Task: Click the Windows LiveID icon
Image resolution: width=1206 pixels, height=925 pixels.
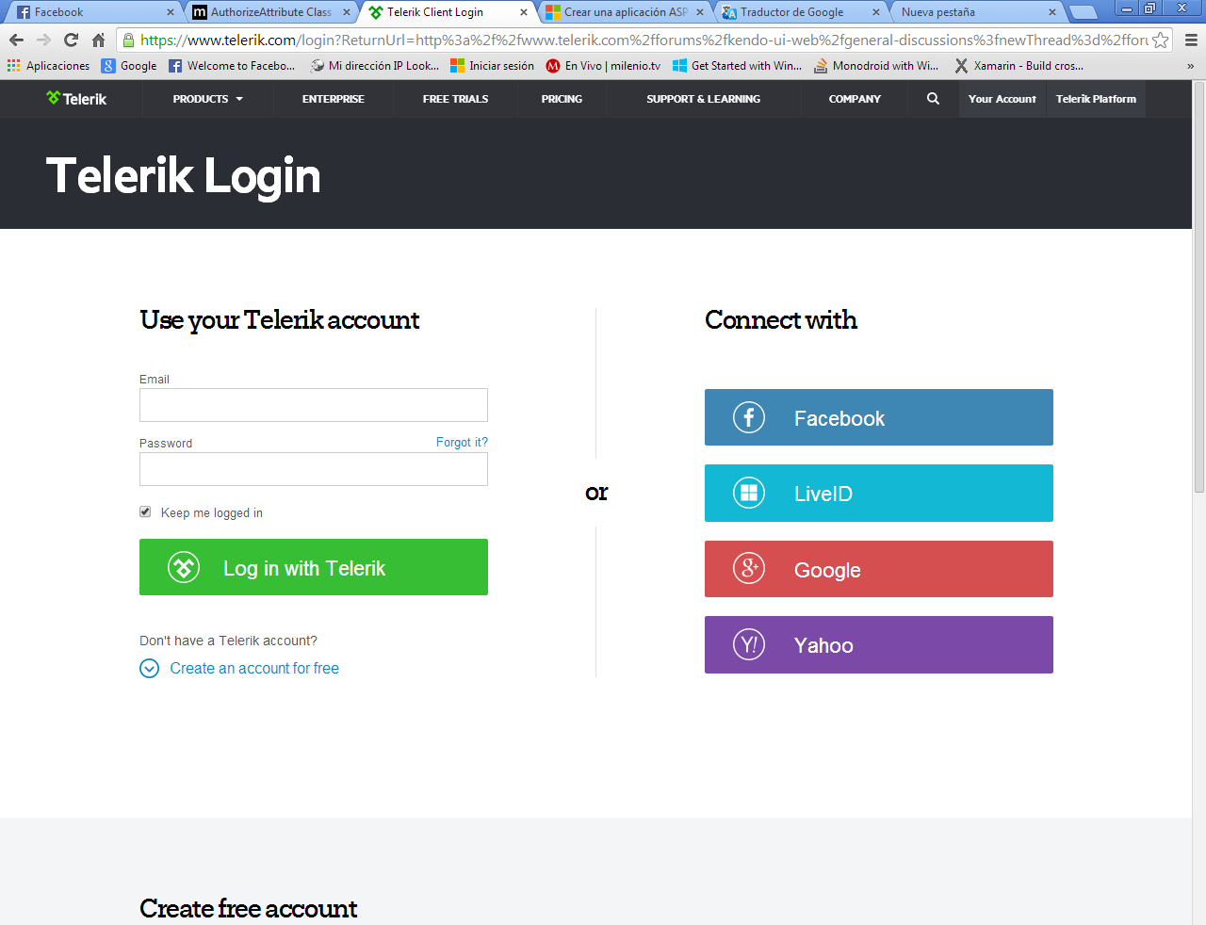Action: point(749,493)
